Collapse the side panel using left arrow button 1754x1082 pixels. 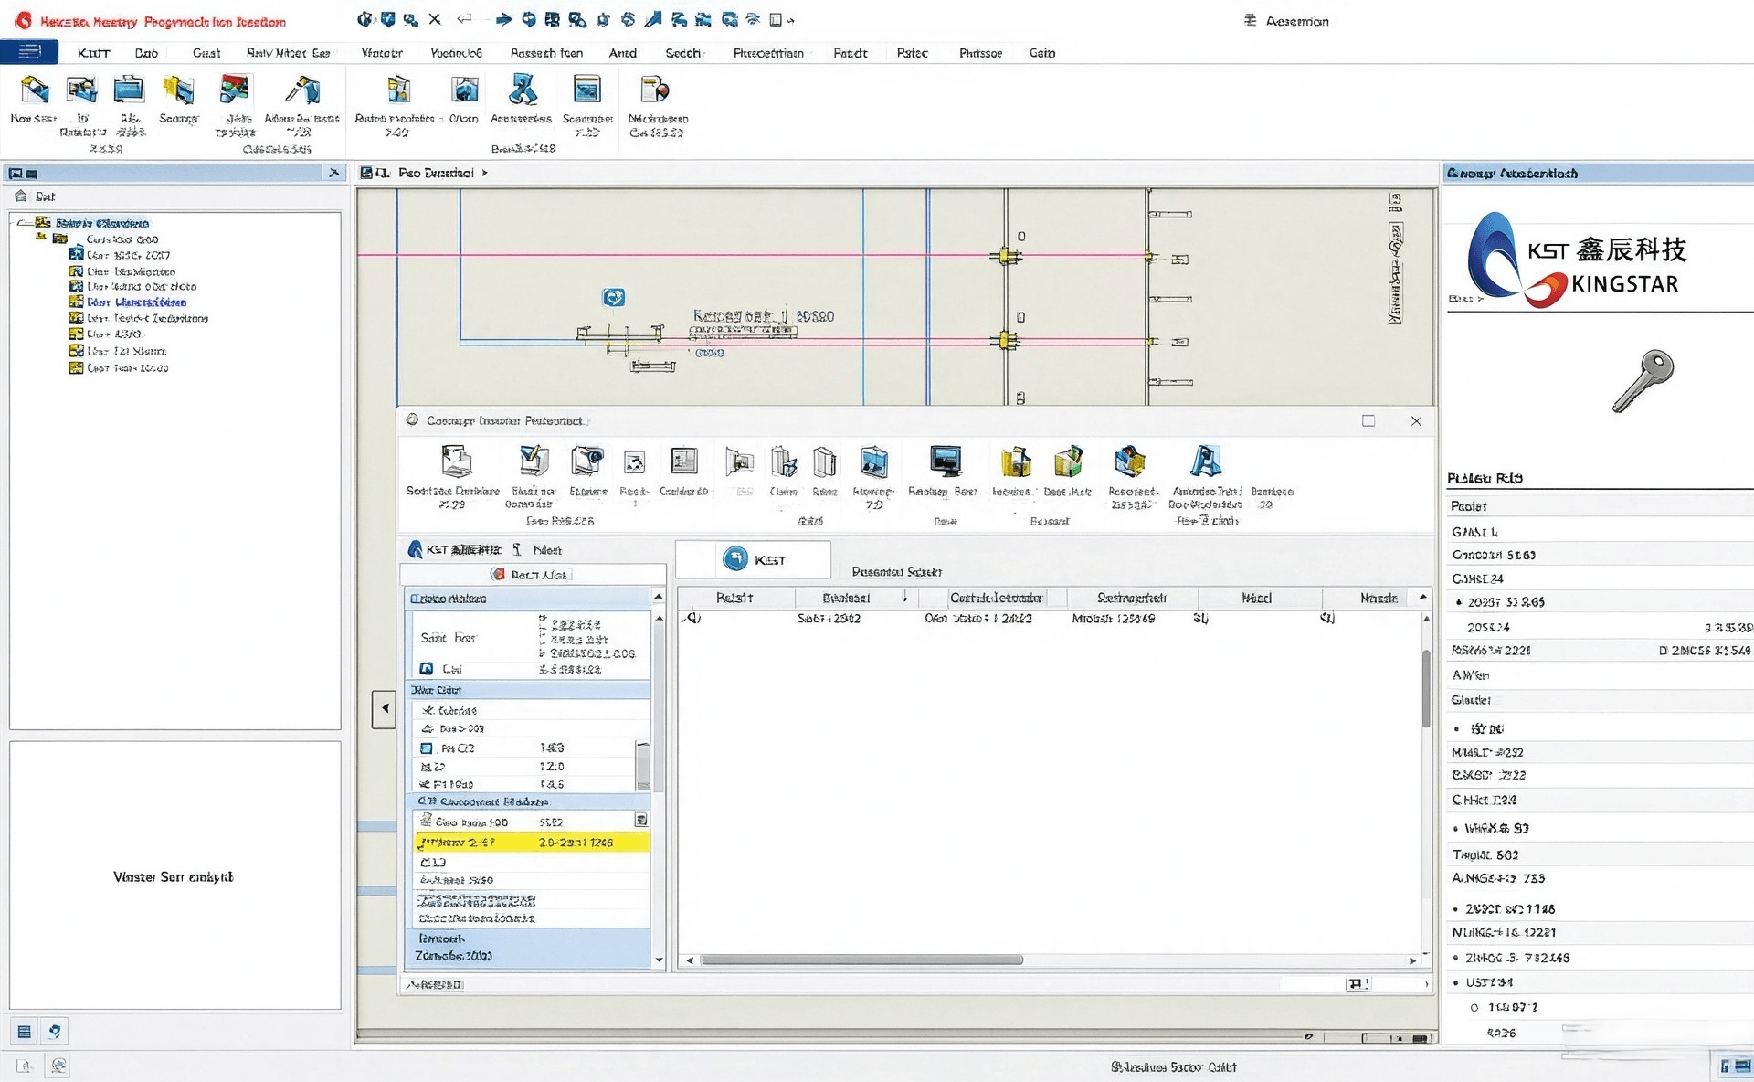(384, 708)
